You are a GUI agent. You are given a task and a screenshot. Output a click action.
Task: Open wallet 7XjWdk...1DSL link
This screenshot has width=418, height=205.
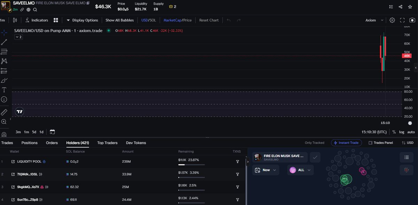(13, 174)
